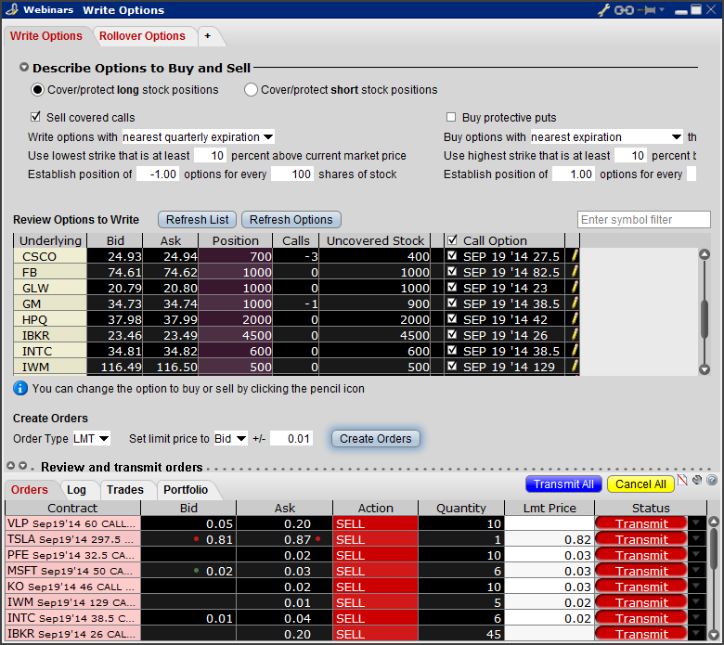Click pencil icon for IWM call option
The height and width of the screenshot is (645, 724).
(x=574, y=367)
